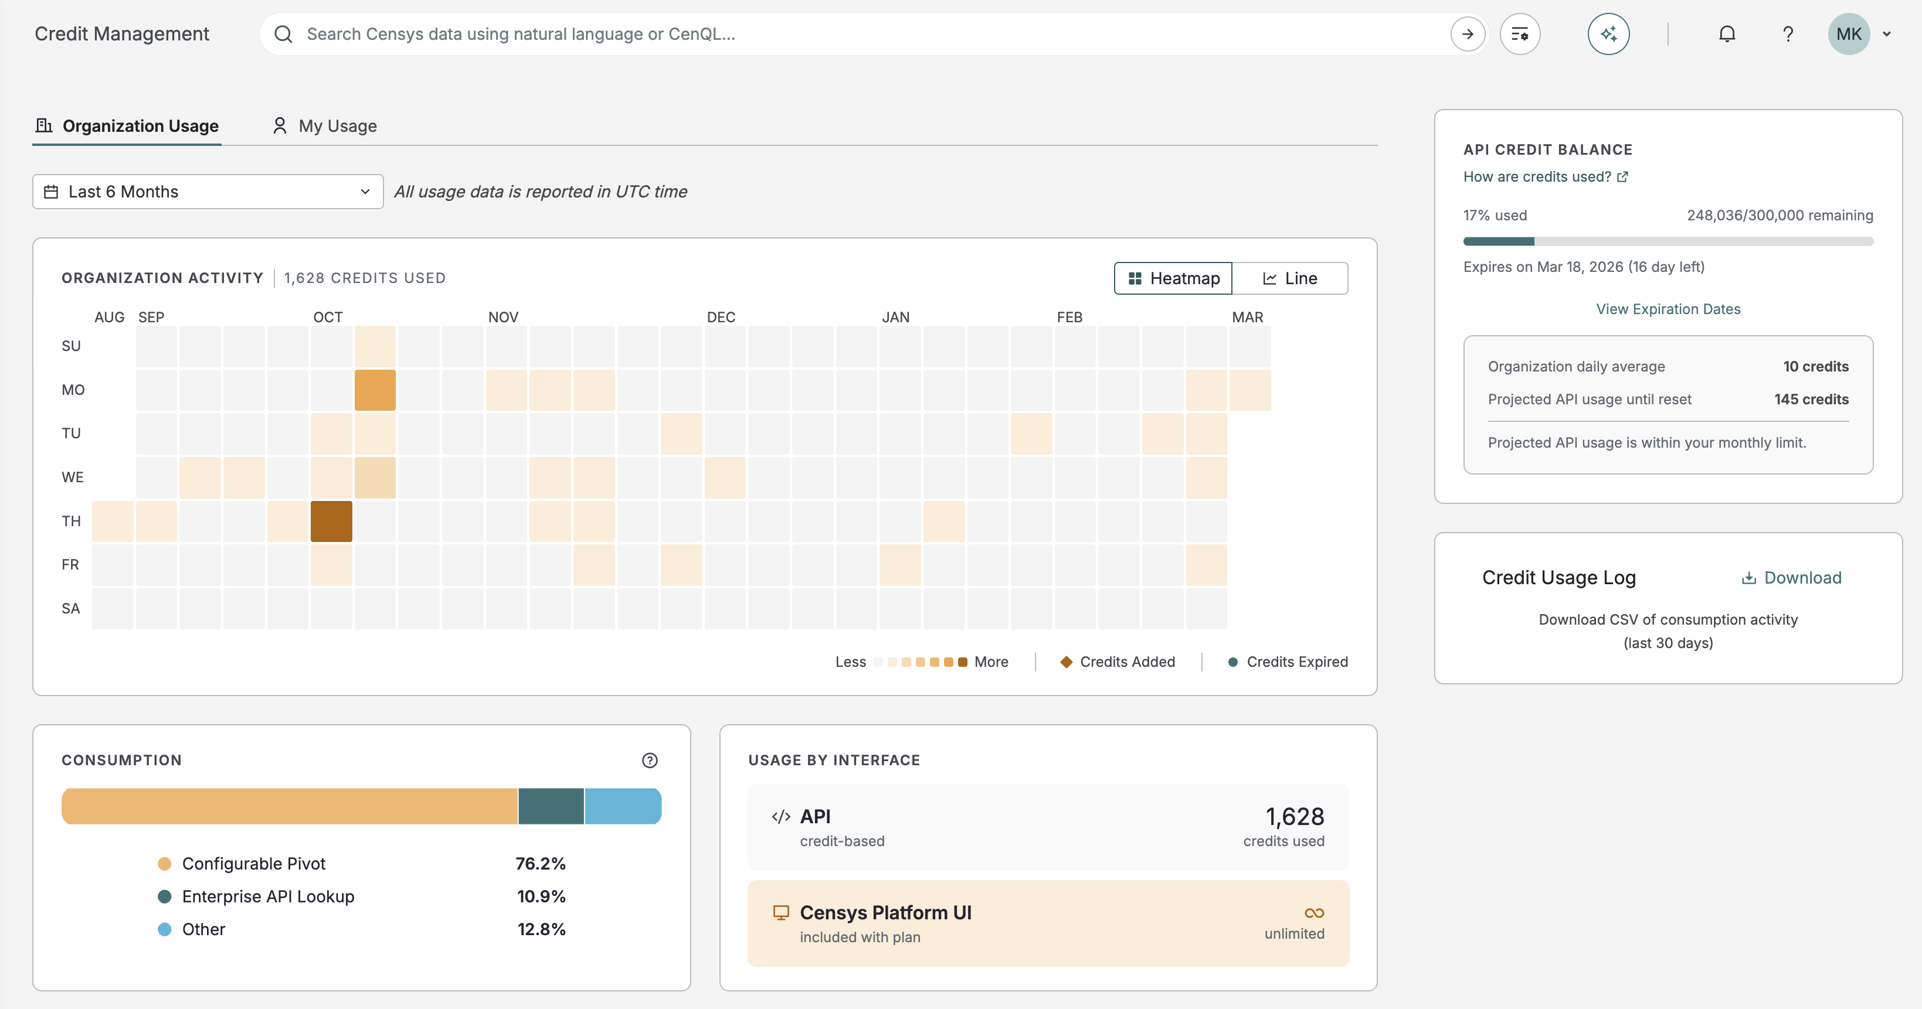This screenshot has height=1009, width=1922.
Task: Click the Consumption info help icon
Action: pos(649,760)
